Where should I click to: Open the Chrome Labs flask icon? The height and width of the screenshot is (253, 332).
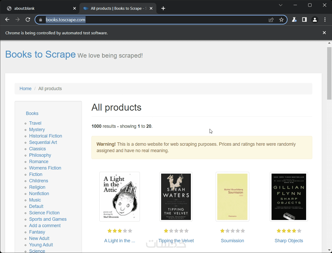coord(294,20)
